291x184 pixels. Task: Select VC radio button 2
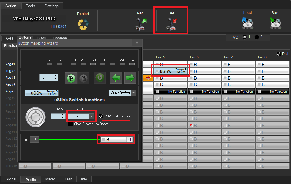click(x=257, y=37)
